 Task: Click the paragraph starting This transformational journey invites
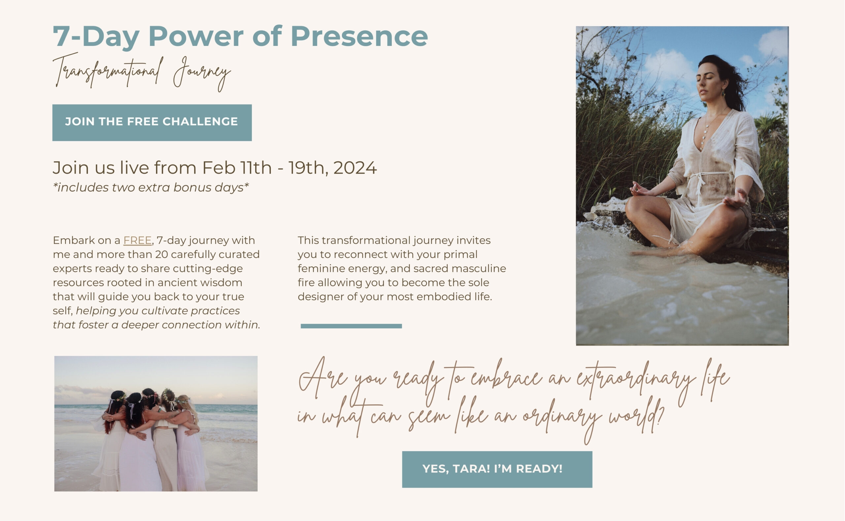pos(402,269)
